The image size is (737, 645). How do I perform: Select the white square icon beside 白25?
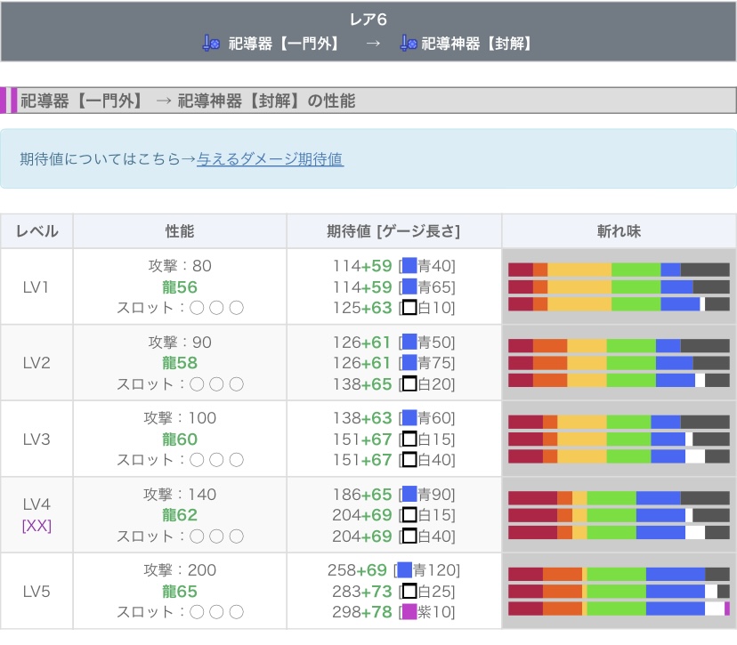409,592
